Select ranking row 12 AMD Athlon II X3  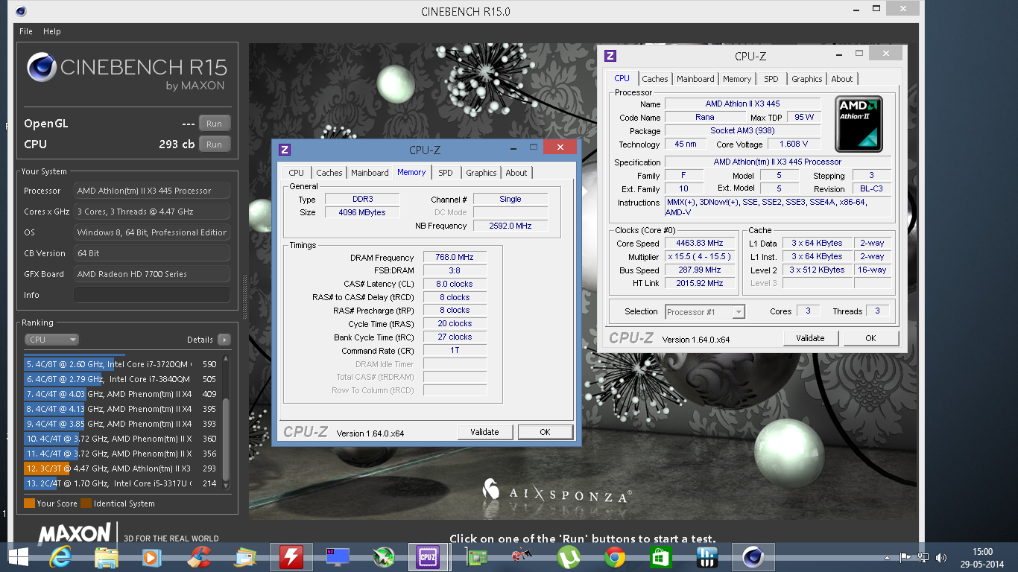122,468
